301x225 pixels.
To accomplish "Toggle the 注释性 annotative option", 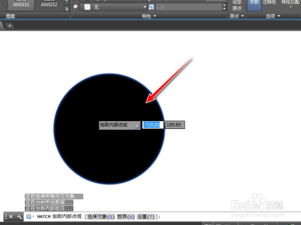I will [270, 3].
